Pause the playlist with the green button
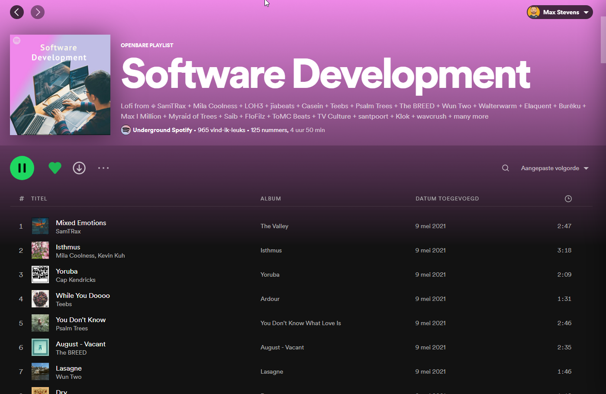 (x=22, y=168)
